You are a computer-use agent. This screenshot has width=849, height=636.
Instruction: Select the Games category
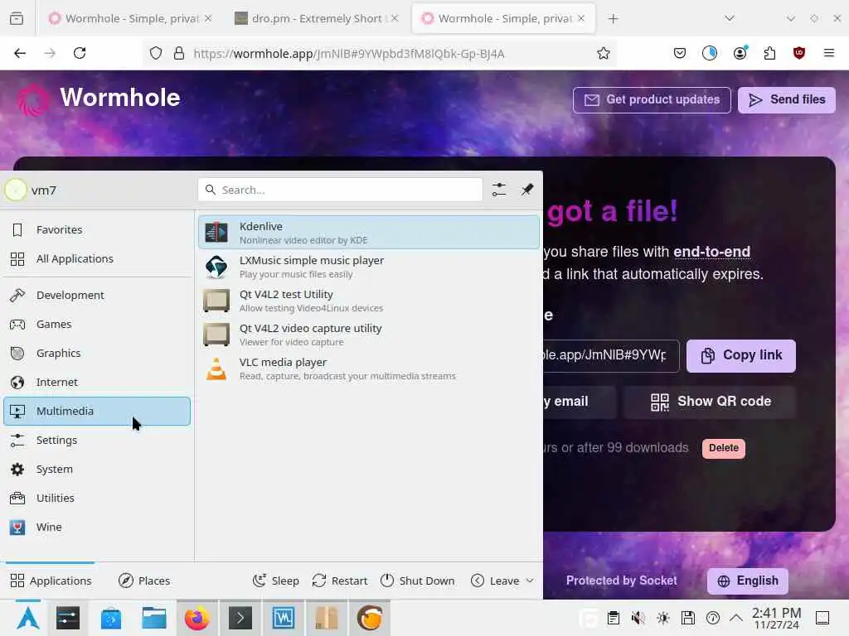[97, 325]
